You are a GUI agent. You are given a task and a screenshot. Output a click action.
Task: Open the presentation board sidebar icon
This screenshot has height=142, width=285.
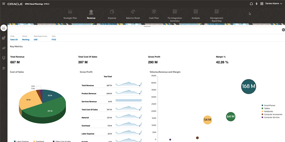[x=3, y=58]
